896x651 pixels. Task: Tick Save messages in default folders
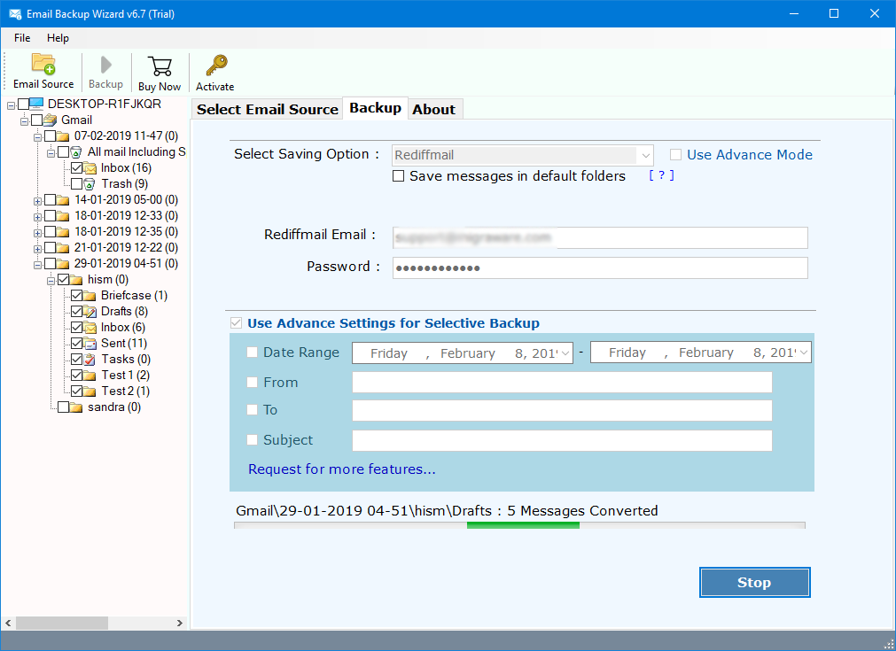398,176
